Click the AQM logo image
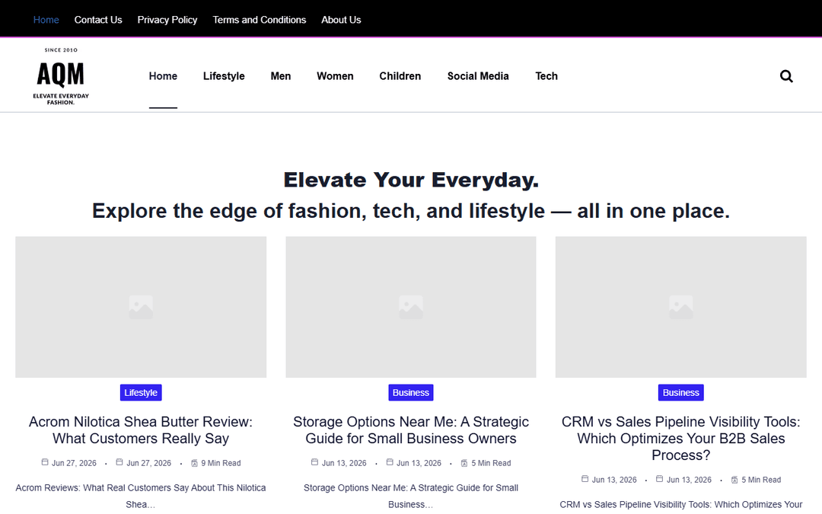 pyautogui.click(x=61, y=76)
